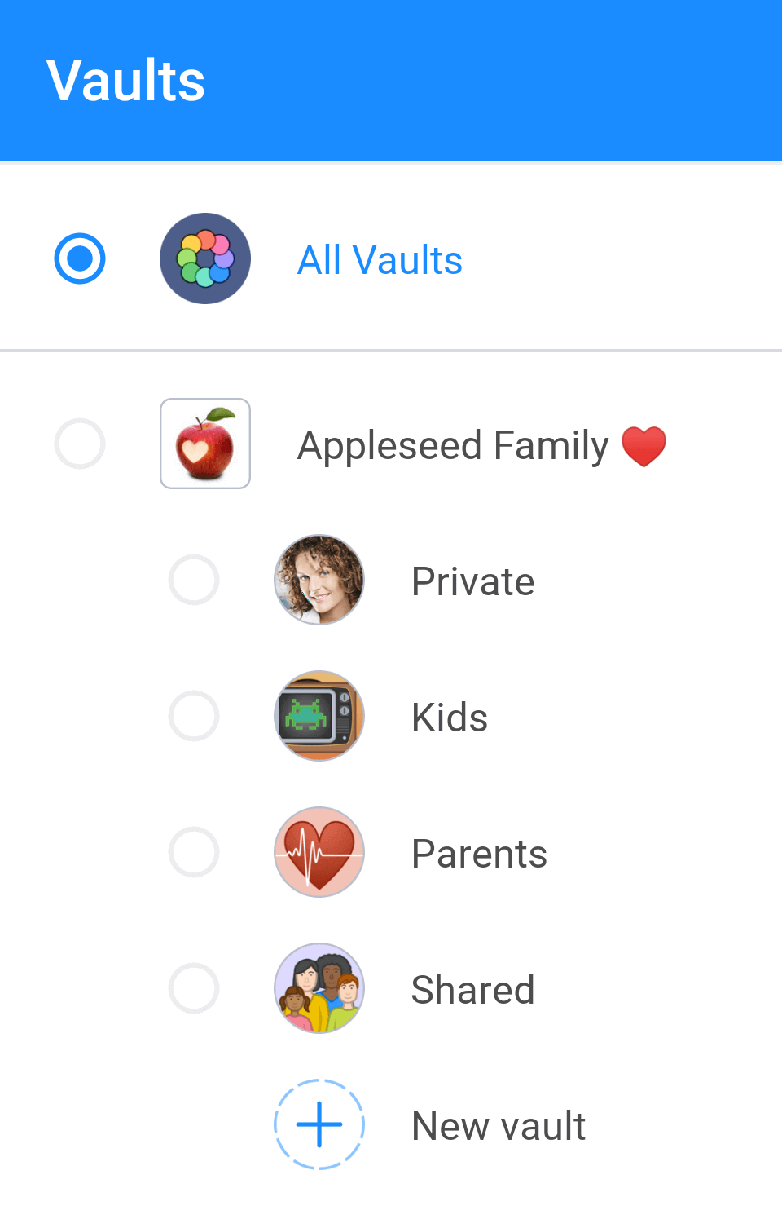Click the Shared vault family icon
Viewport: 782px width, 1219px height.
[319, 988]
